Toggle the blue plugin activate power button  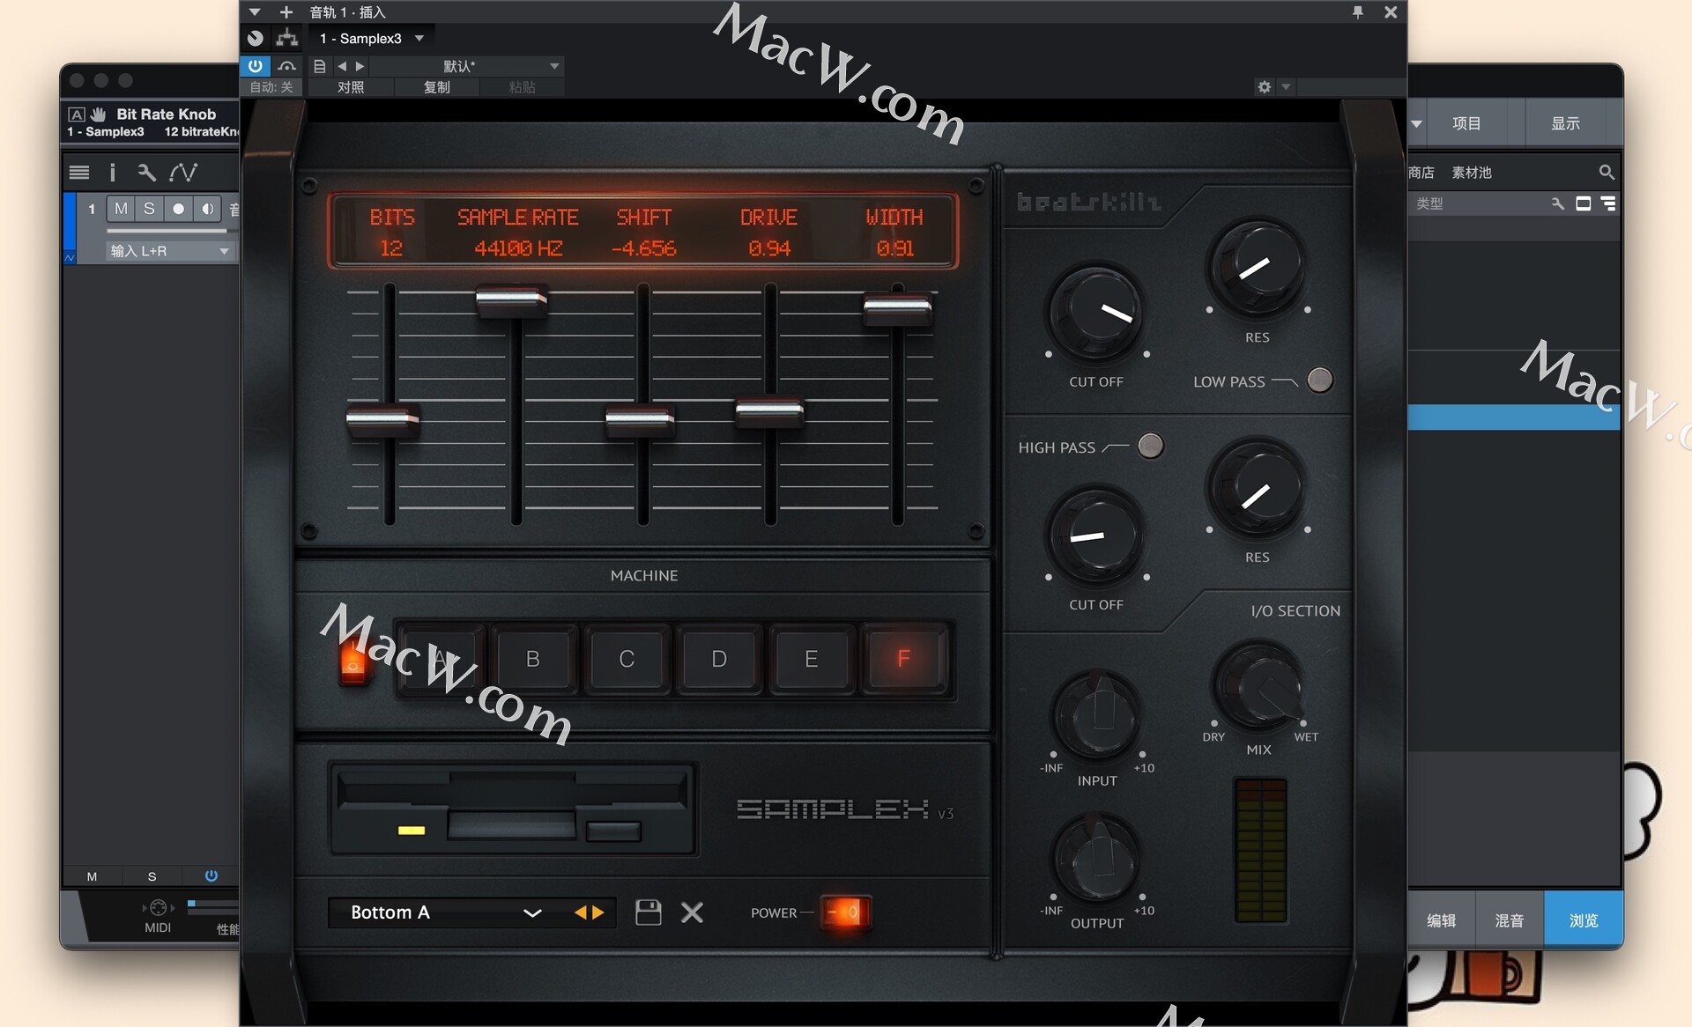tap(256, 66)
